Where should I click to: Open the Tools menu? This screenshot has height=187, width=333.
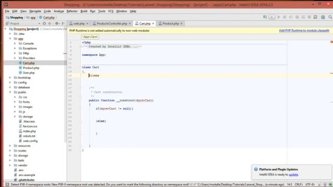coord(102,11)
